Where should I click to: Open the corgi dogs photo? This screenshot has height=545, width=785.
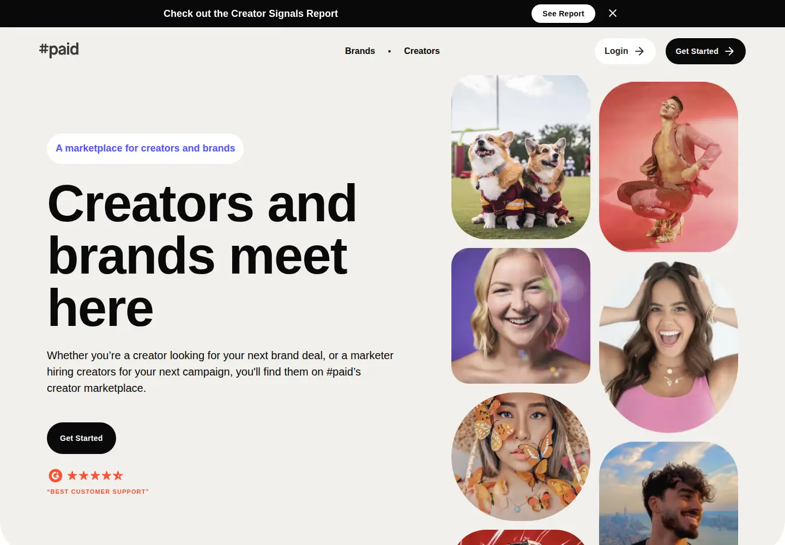click(521, 157)
